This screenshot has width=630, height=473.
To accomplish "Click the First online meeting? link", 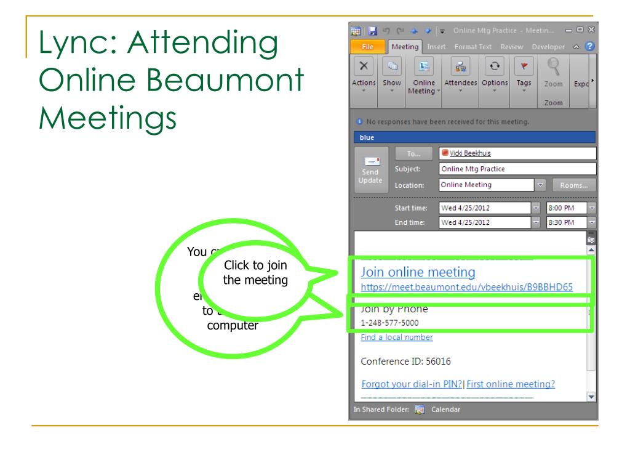I will click(511, 384).
